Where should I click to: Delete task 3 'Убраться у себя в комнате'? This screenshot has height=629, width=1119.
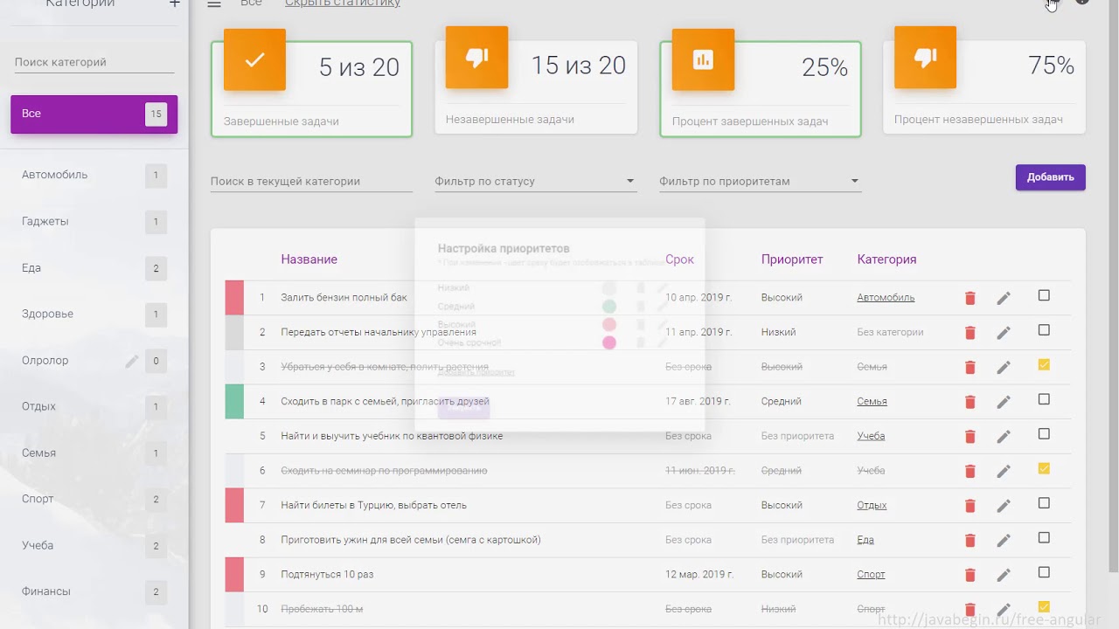pos(970,367)
